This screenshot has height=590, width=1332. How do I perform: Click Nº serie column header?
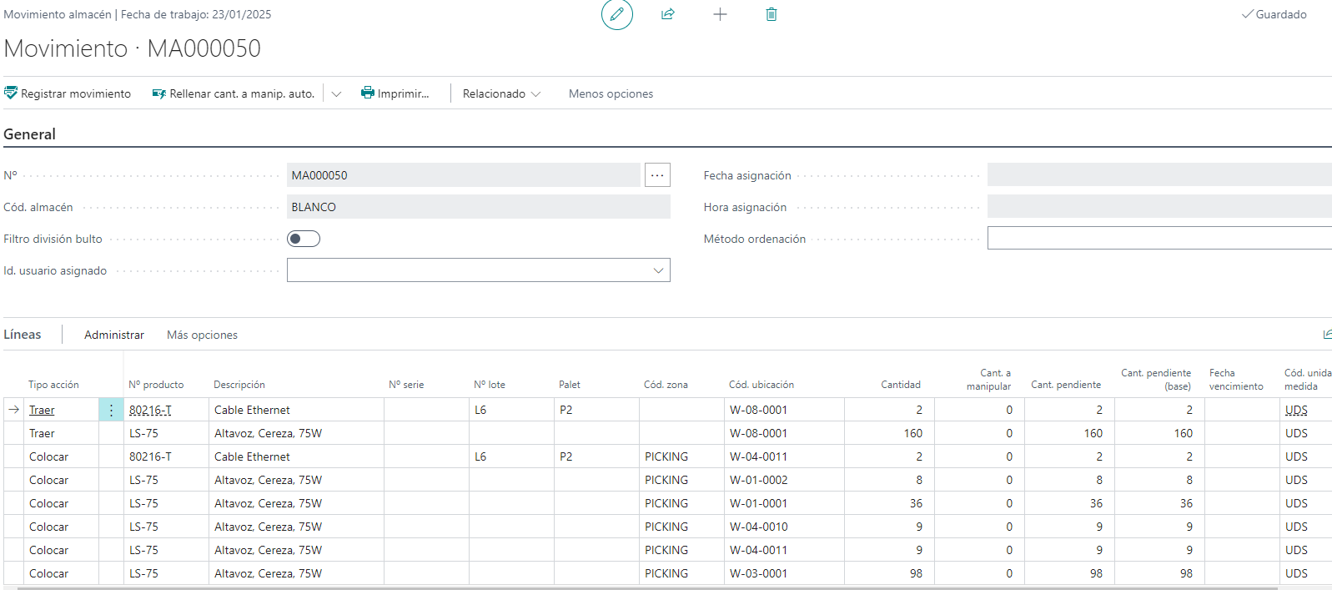tap(406, 385)
